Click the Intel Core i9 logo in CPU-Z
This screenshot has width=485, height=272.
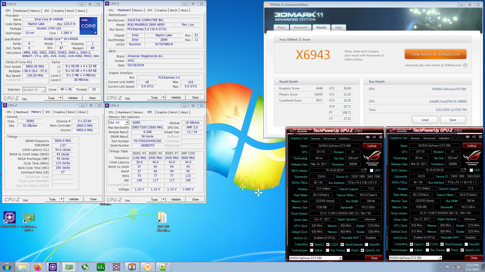[x=88, y=26]
